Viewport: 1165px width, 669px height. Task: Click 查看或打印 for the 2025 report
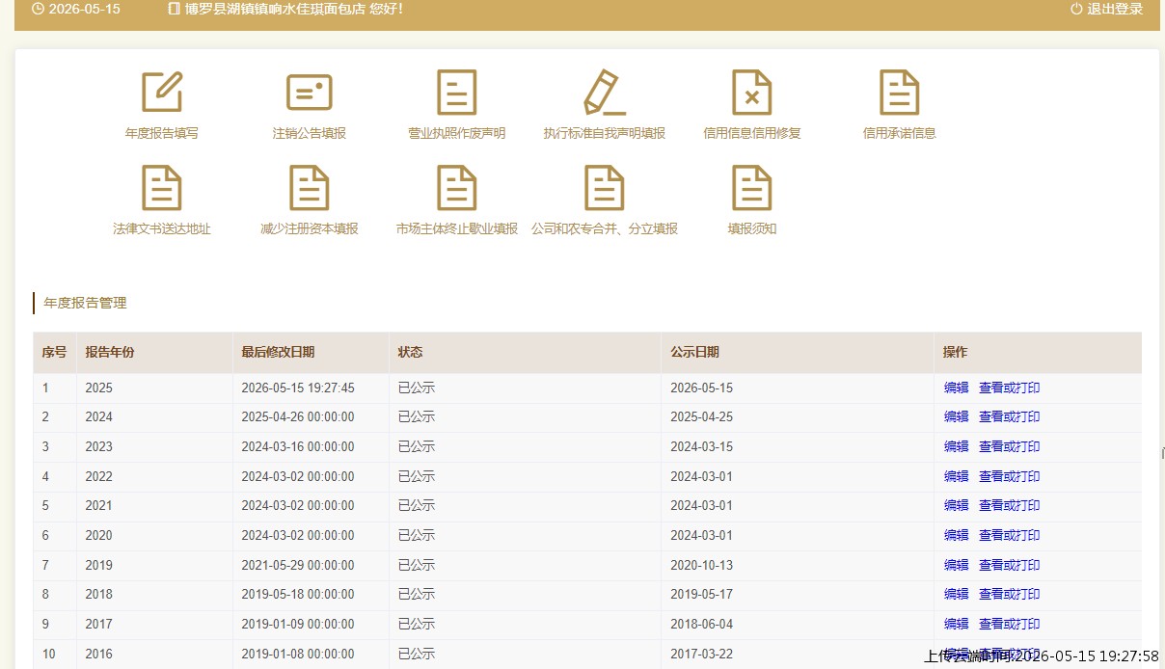pyautogui.click(x=1010, y=388)
